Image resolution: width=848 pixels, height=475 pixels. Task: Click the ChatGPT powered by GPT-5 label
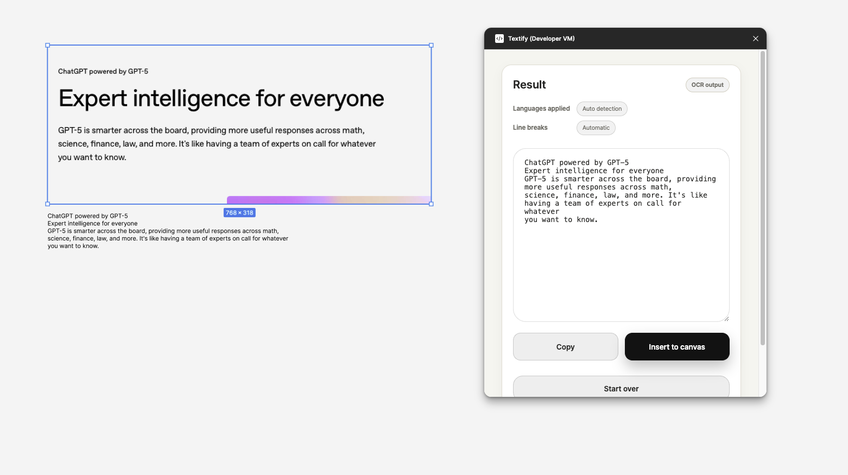(x=103, y=71)
